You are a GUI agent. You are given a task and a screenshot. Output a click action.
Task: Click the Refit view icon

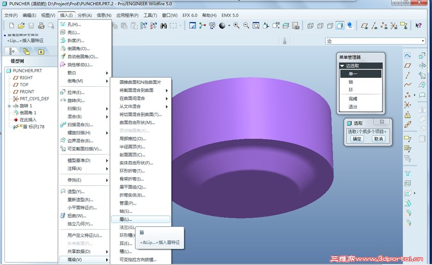point(256,26)
